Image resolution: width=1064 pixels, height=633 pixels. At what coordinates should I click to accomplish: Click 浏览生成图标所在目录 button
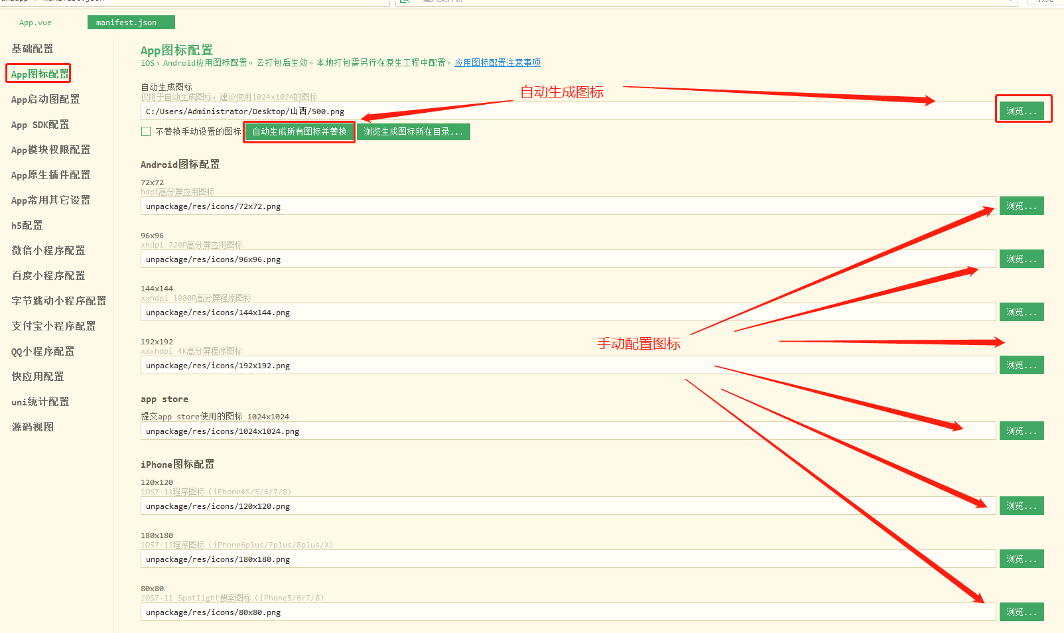(413, 132)
